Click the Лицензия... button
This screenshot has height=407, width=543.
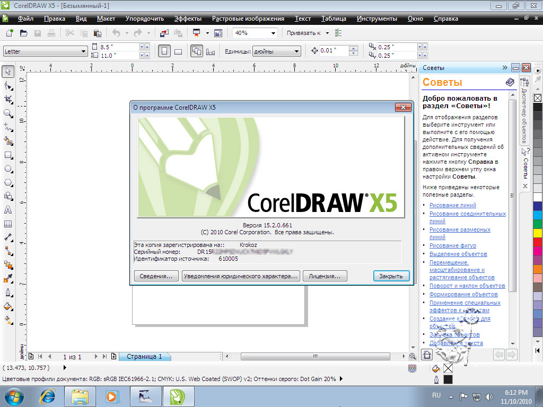click(325, 276)
